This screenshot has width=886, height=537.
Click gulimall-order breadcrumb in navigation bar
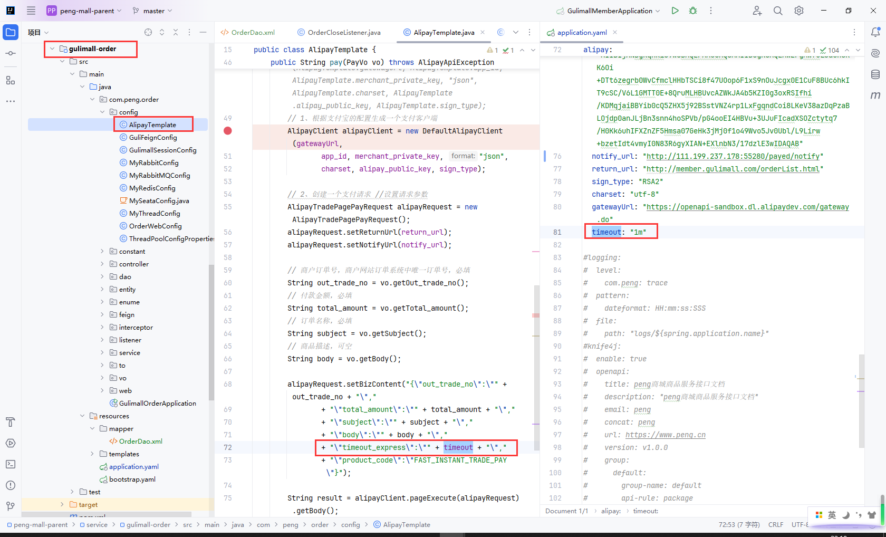pos(145,524)
